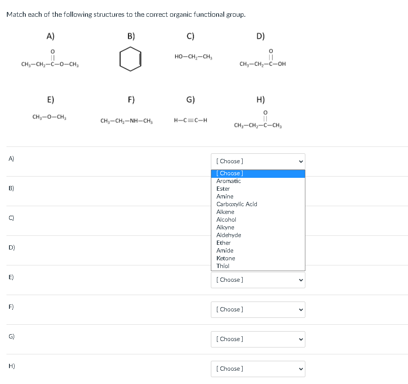Click the propanoic acid structure D

pyautogui.click(x=262, y=58)
